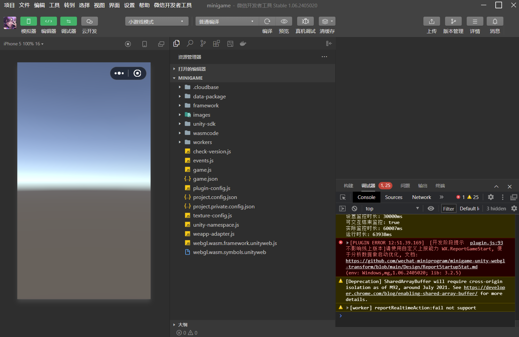Open the mini-game mode dropdown

[157, 21]
